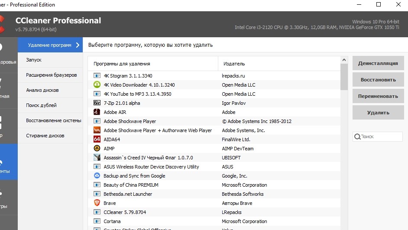Click the Переименовать button
Viewport: 408px width, 230px height.
tap(378, 97)
